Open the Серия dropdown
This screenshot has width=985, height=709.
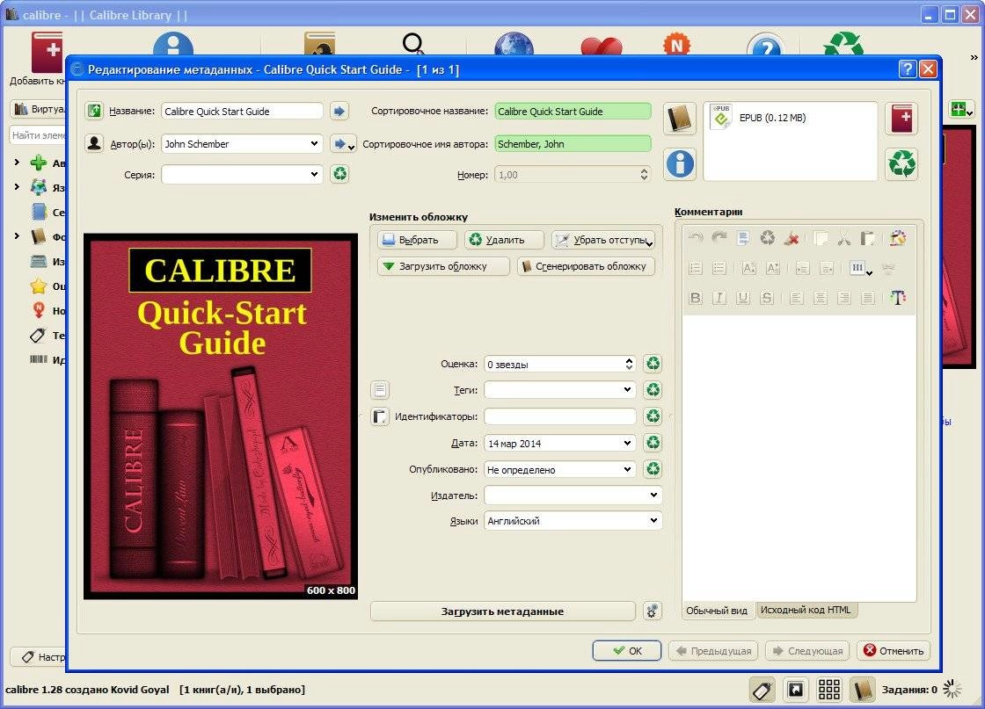click(314, 174)
